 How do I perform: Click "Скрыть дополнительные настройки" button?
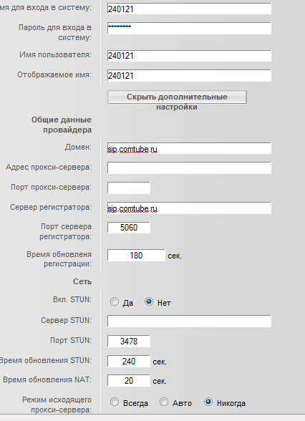[x=177, y=97]
